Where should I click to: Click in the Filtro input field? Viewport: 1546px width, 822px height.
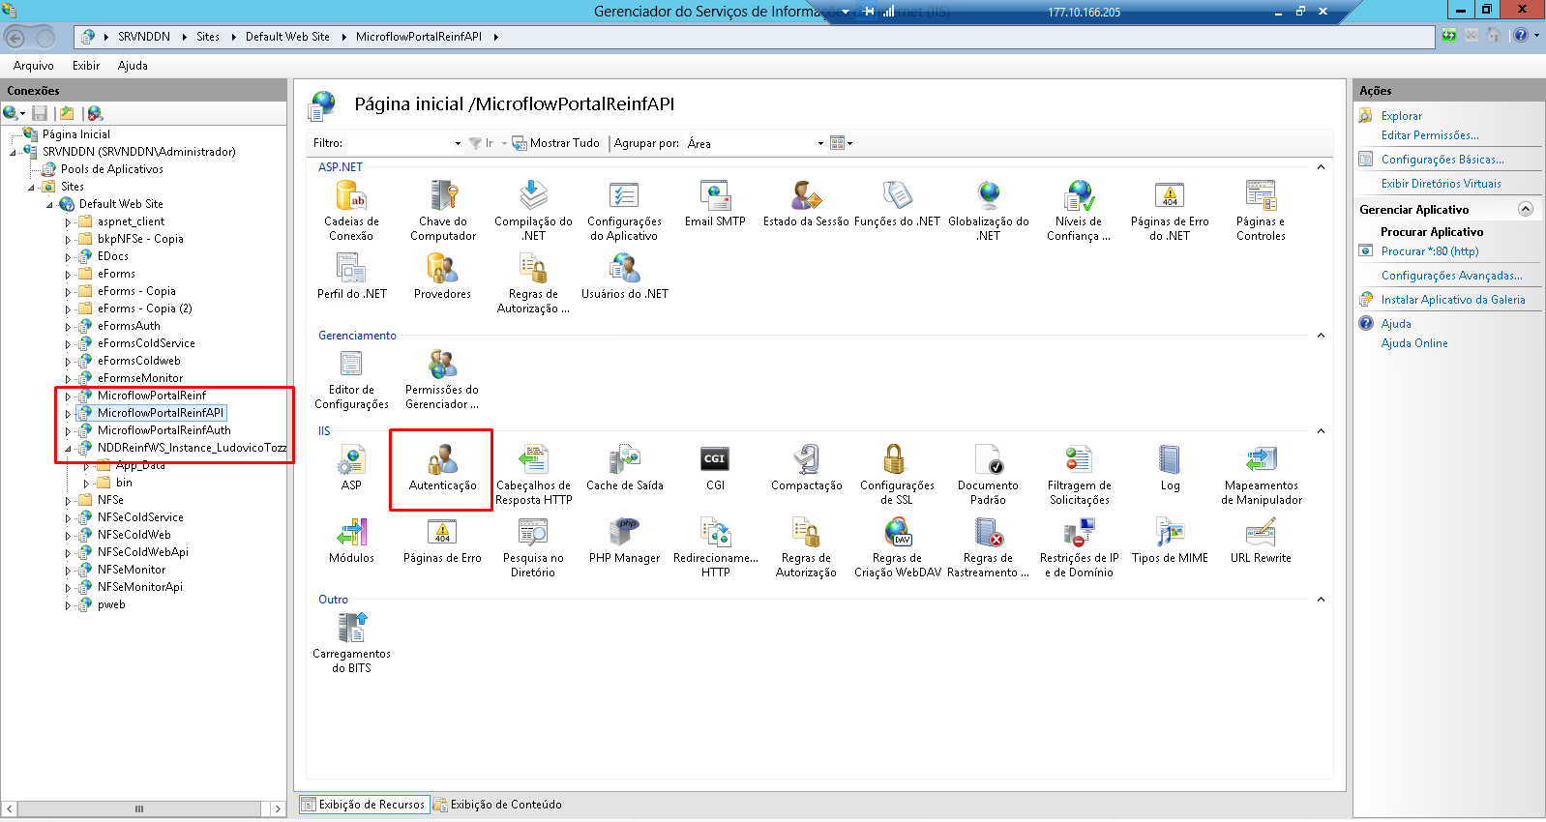(x=399, y=143)
